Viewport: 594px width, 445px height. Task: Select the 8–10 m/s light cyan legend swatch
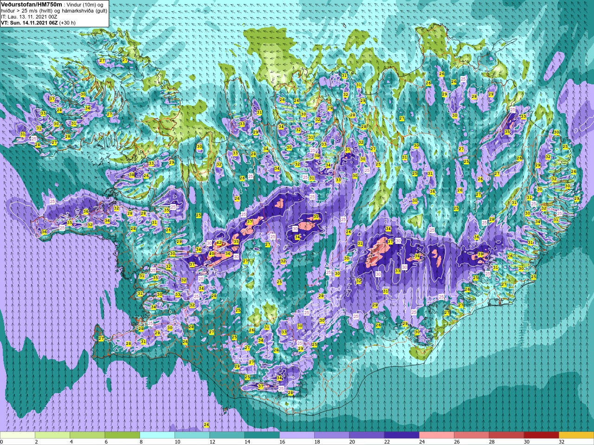pyautogui.click(x=157, y=435)
